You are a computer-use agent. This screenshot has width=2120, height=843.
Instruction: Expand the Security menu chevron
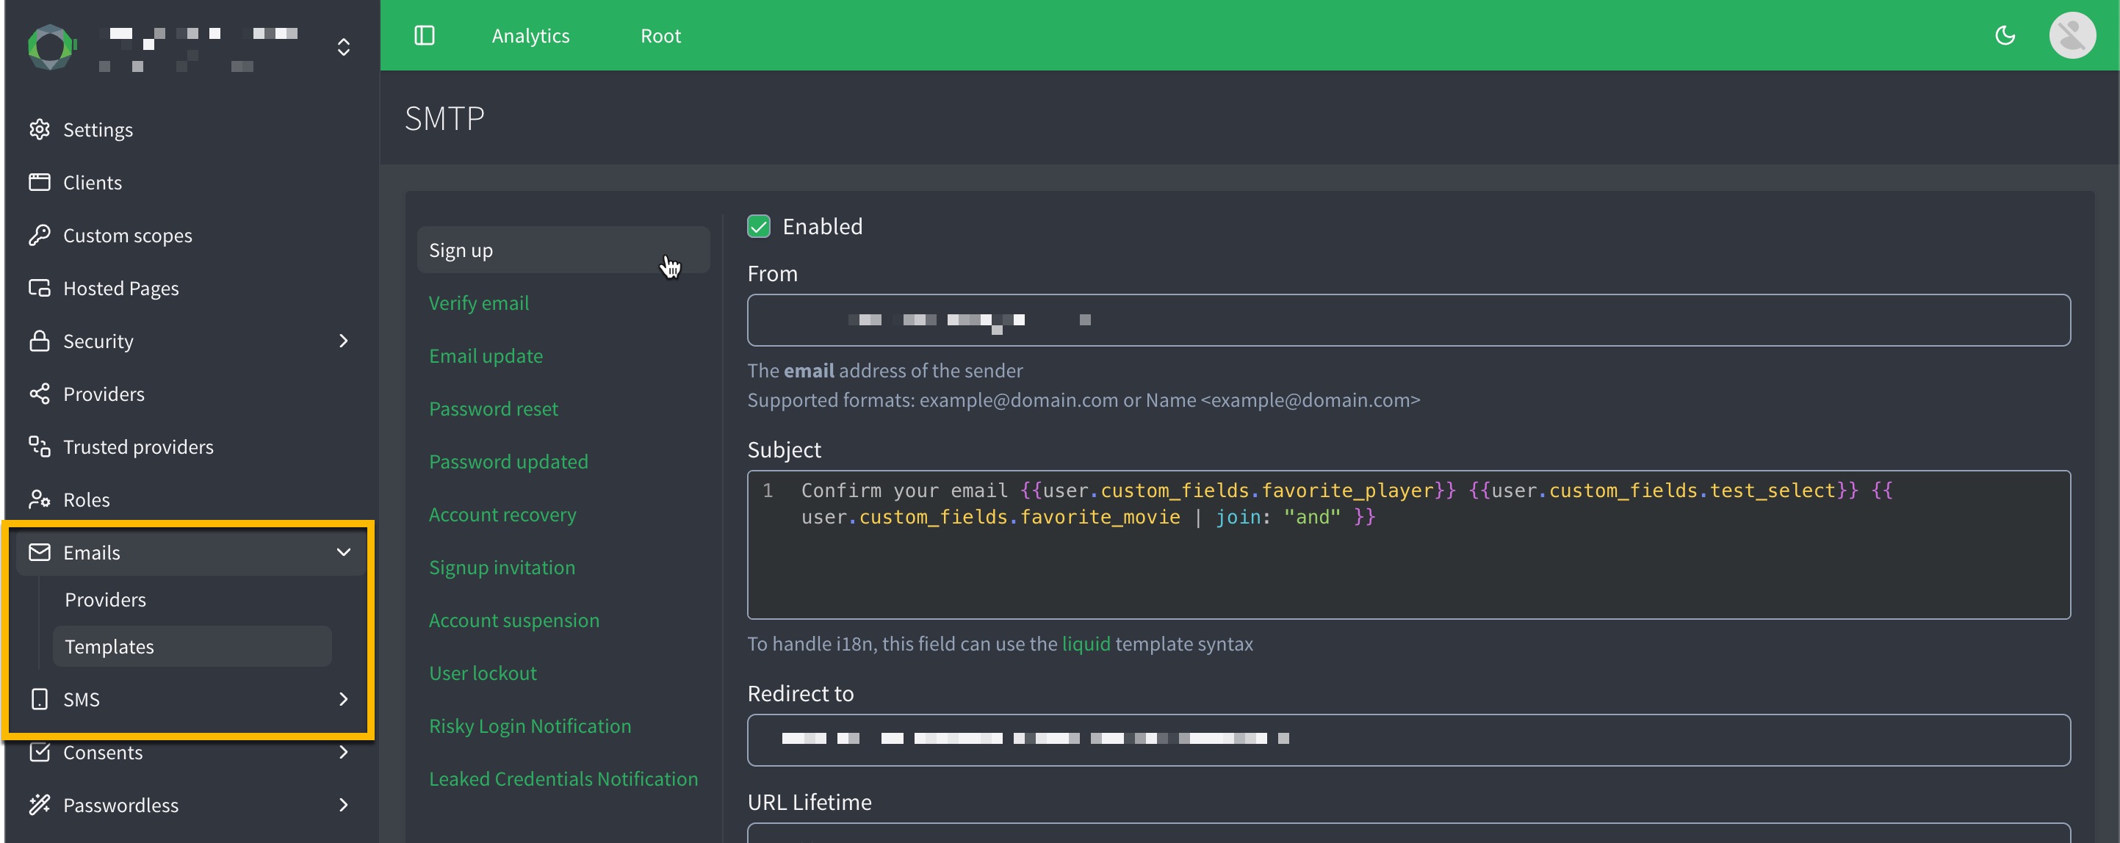(x=343, y=341)
